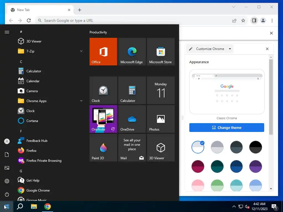Click the Chrome tab search chevron
The height and width of the screenshot is (212, 283).
234,7
